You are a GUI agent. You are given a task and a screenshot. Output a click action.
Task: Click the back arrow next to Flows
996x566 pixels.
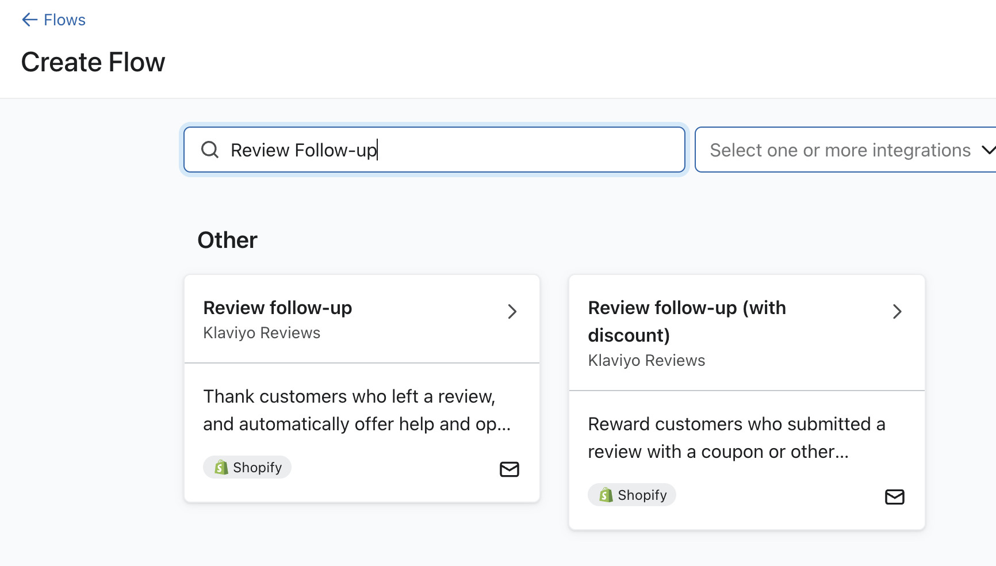click(29, 20)
